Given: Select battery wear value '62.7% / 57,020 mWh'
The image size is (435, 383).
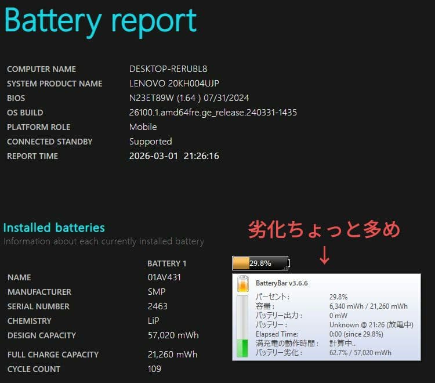Looking at the screenshot, I should 360,353.
